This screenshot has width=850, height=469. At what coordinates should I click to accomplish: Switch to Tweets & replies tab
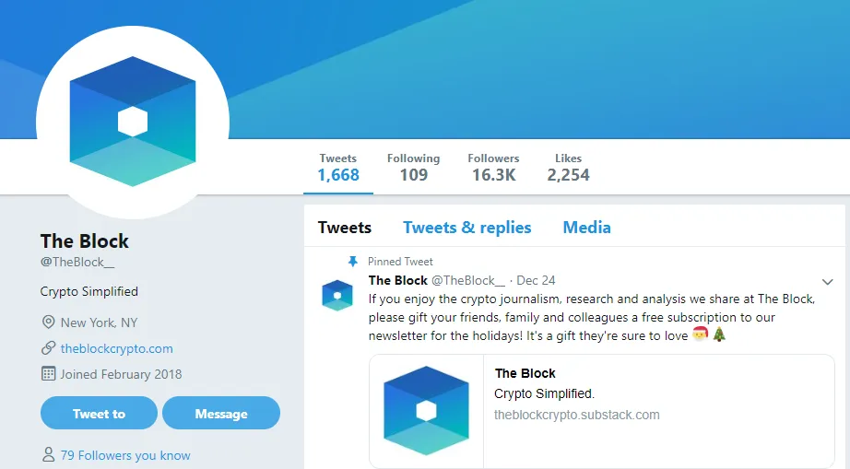point(466,228)
